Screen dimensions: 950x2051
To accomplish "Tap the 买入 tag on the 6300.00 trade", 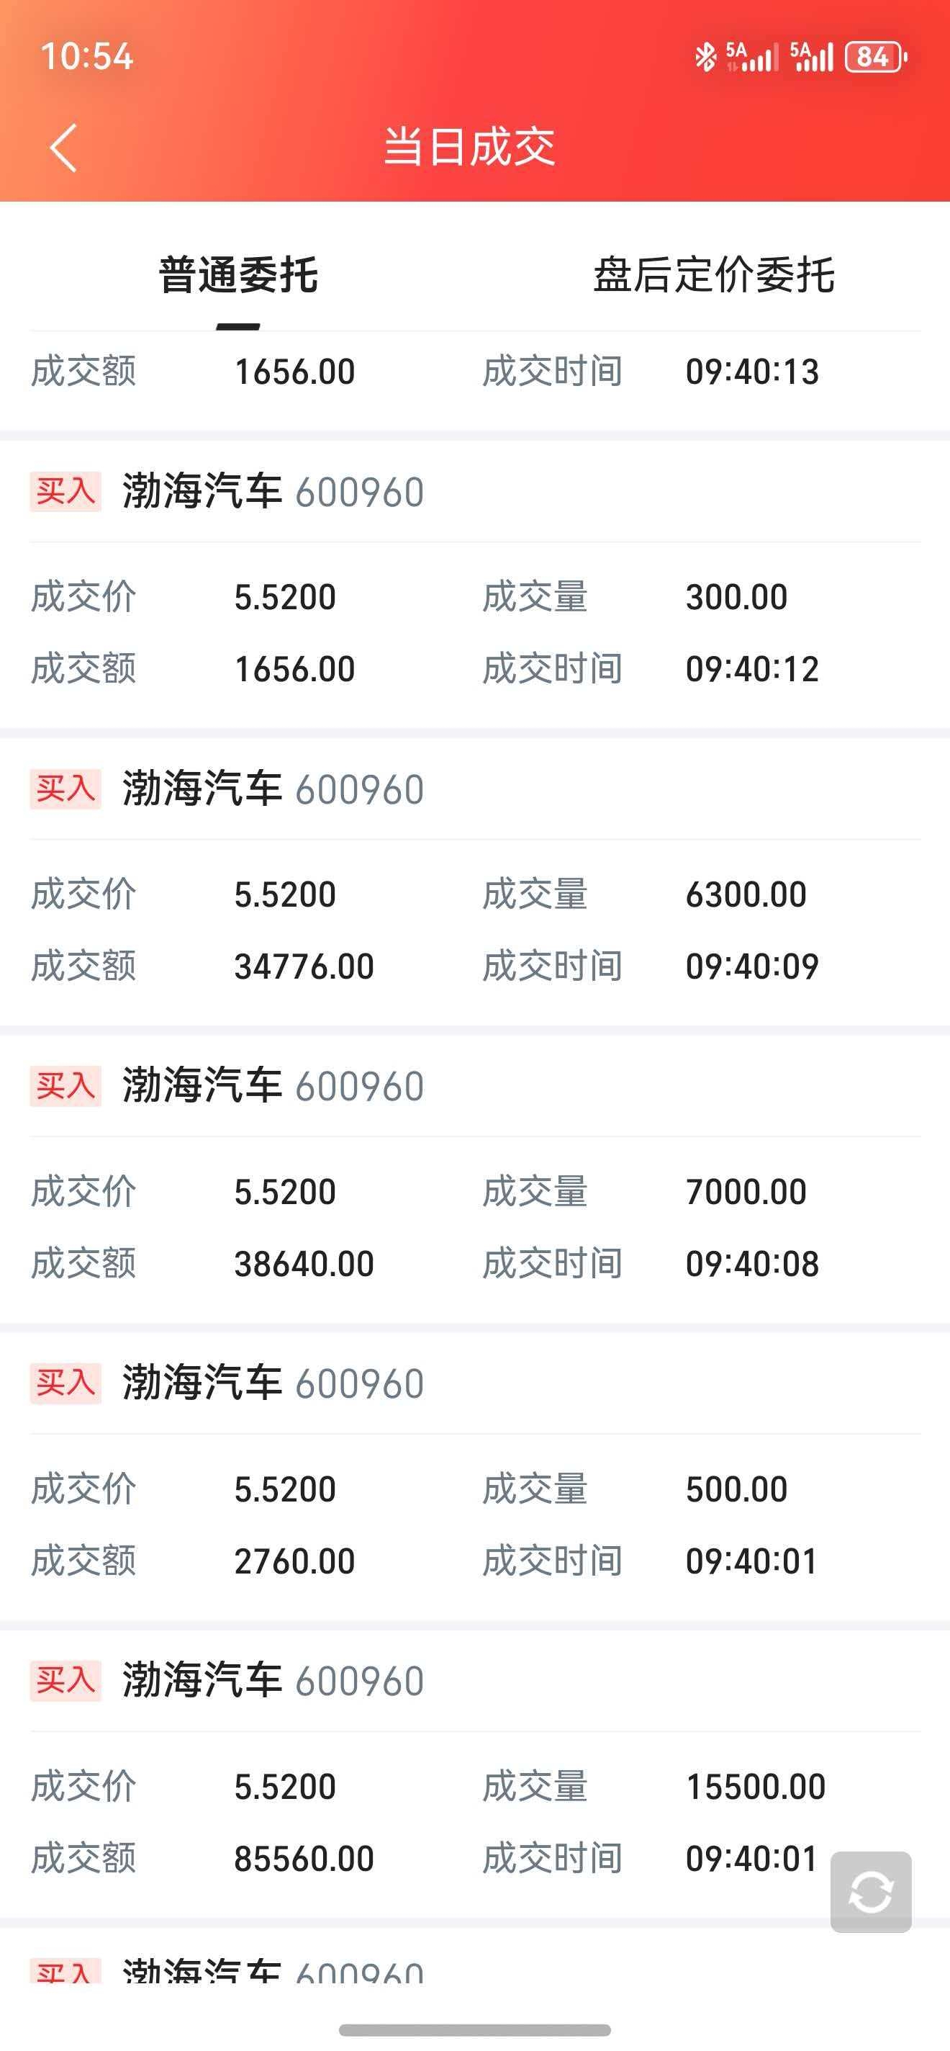I will point(65,789).
